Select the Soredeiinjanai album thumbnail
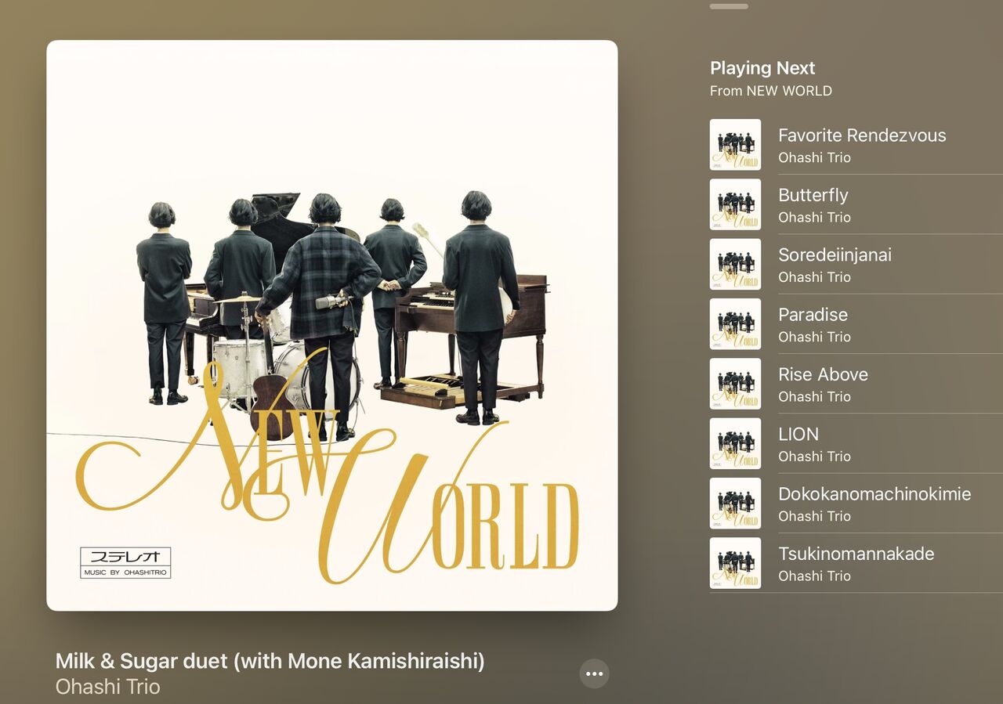The width and height of the screenshot is (1003, 704). [x=735, y=264]
